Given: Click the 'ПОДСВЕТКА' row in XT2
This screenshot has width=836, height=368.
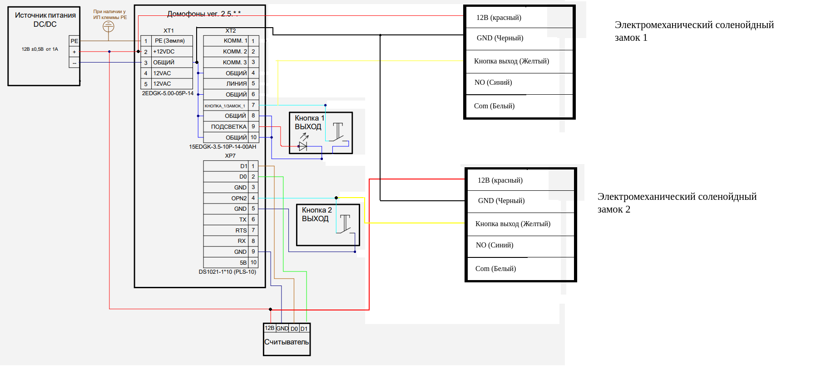Looking at the screenshot, I should tap(231, 126).
